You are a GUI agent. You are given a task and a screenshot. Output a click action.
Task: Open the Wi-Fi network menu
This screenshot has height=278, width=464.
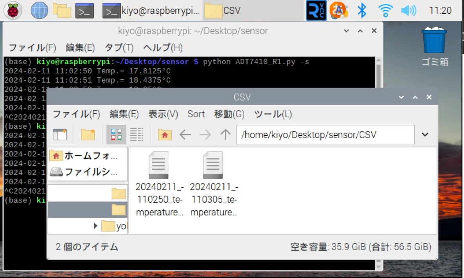[385, 10]
